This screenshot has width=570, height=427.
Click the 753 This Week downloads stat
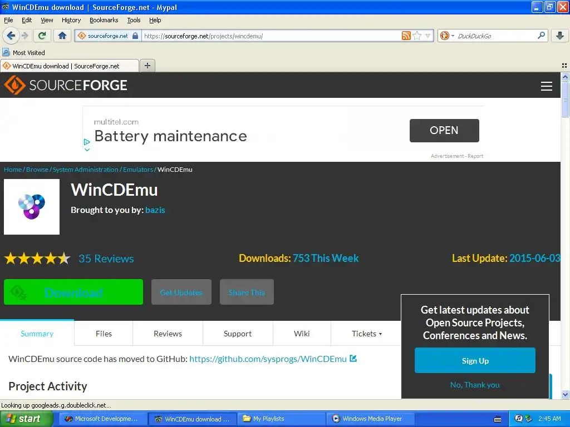click(x=326, y=258)
